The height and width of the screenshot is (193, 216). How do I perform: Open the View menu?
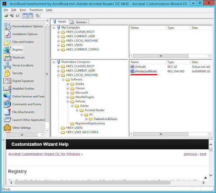click(23, 10)
